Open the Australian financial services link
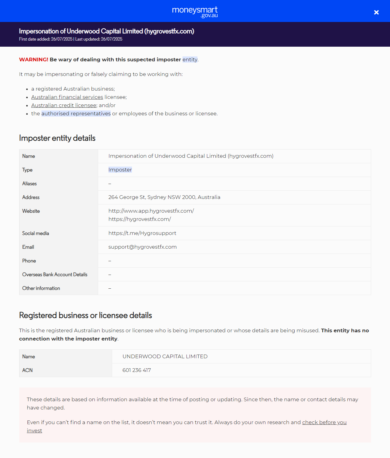 pyautogui.click(x=67, y=97)
